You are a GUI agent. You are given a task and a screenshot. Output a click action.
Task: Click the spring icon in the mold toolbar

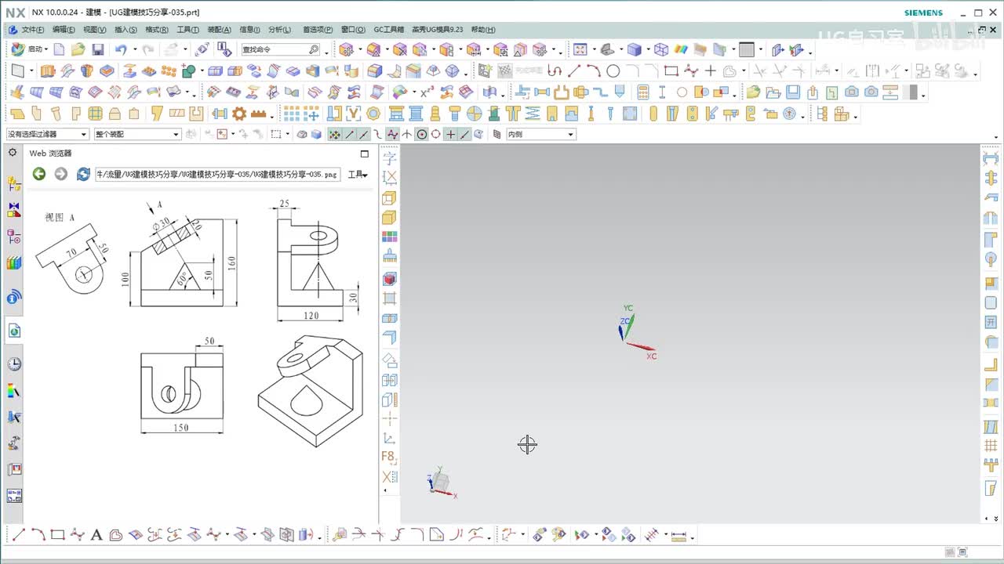point(533,114)
